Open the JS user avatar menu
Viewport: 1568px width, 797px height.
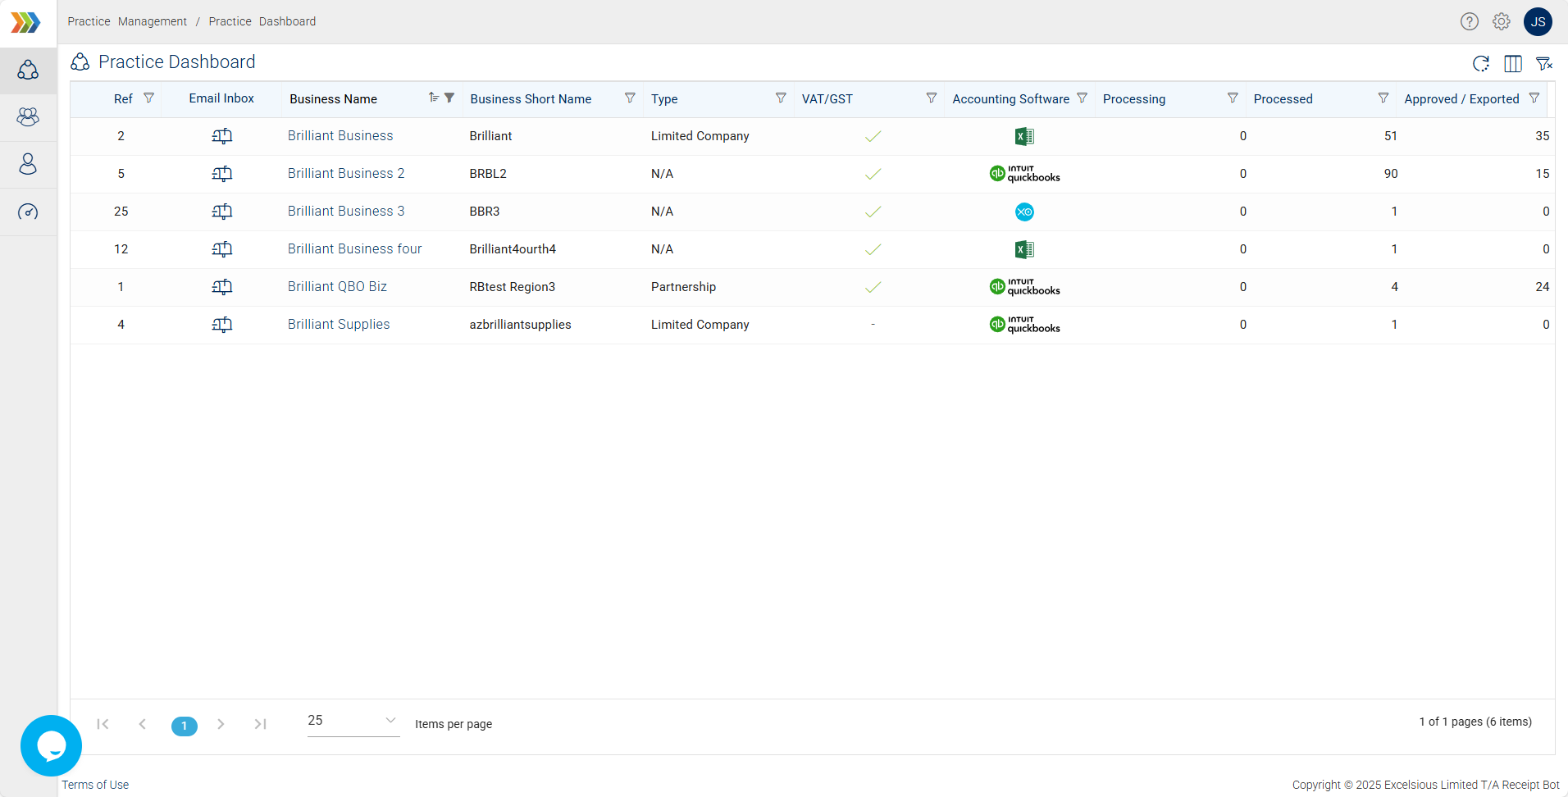pyautogui.click(x=1538, y=21)
